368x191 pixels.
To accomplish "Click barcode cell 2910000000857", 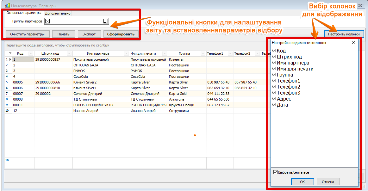I will click(53, 59).
